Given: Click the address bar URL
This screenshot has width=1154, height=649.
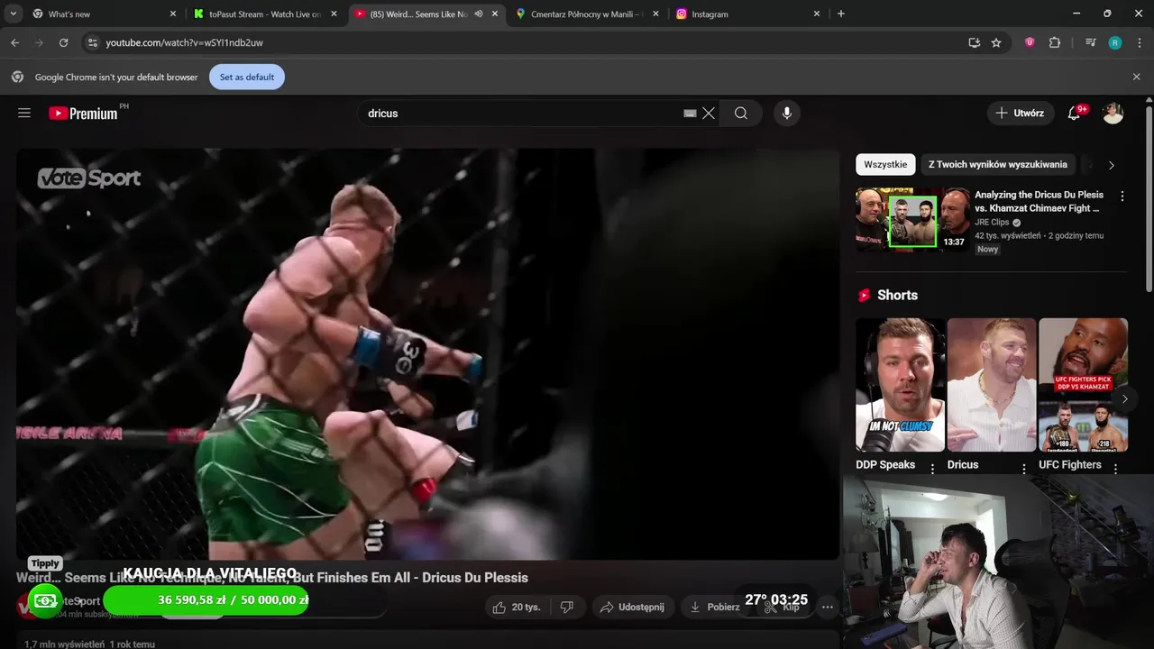Looking at the screenshot, I should point(184,42).
